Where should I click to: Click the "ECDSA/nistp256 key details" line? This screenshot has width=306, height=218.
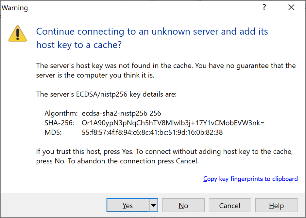[x=106, y=95]
